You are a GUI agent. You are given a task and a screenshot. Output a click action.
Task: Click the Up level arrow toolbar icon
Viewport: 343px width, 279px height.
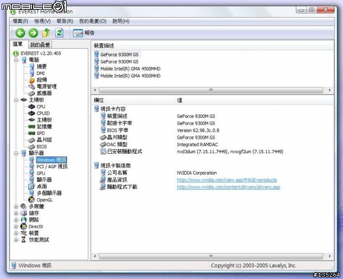(x=46, y=33)
